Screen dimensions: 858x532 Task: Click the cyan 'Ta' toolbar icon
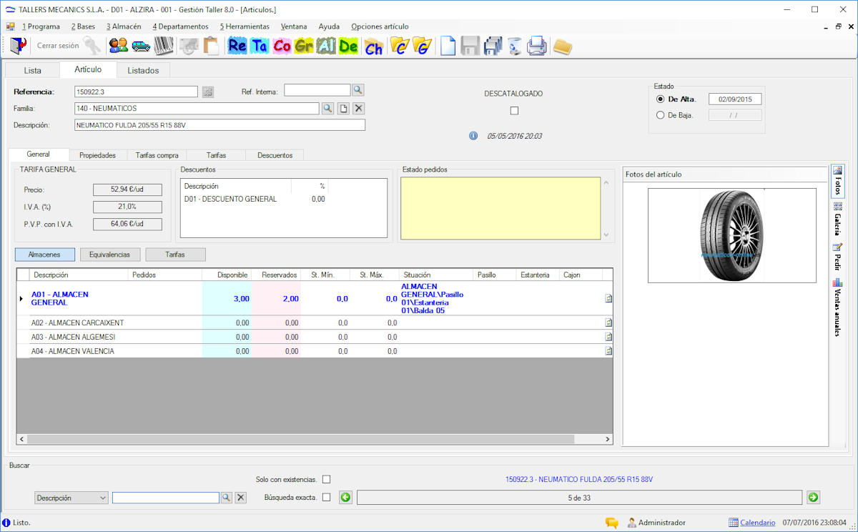click(260, 46)
